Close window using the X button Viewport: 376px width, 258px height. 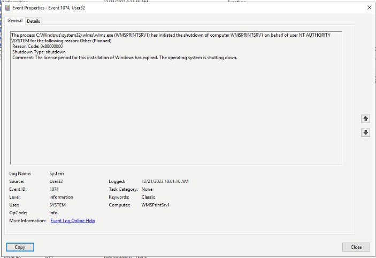pyautogui.click(x=369, y=7)
